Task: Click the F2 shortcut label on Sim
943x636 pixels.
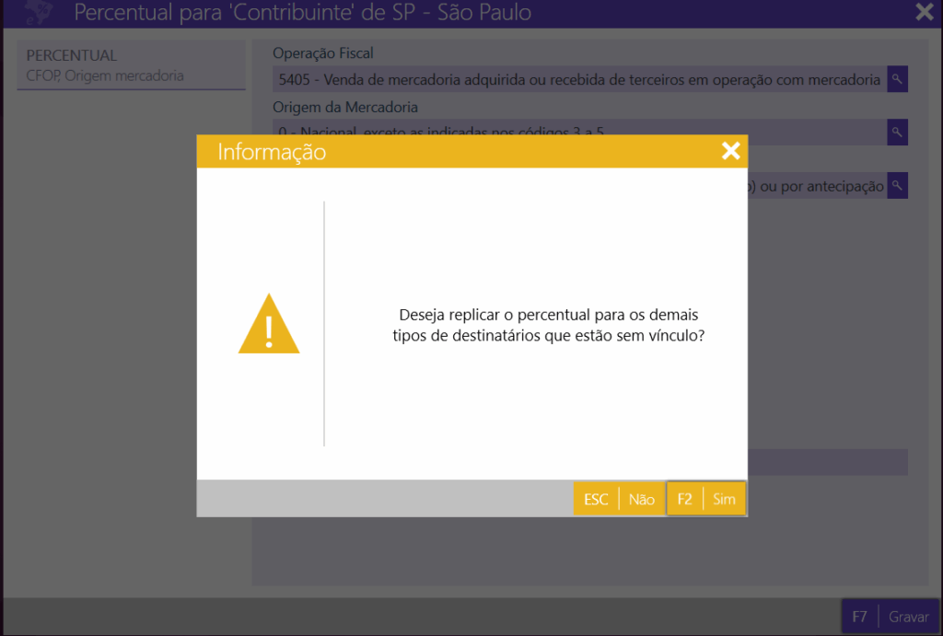Action: pos(684,499)
